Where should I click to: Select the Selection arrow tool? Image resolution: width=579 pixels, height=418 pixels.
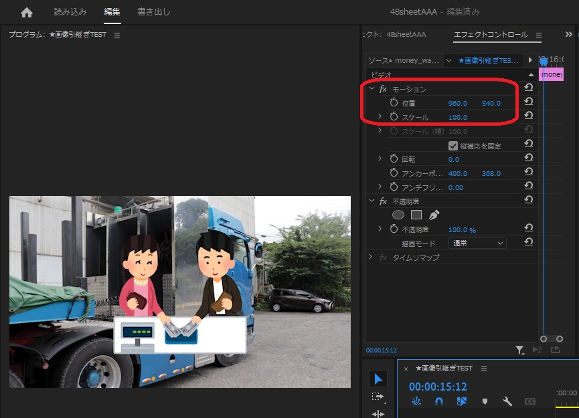(x=378, y=379)
